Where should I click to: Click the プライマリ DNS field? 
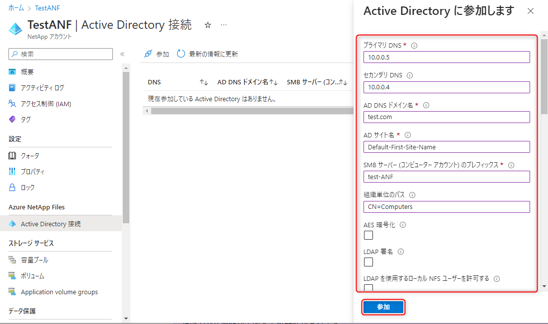pos(447,57)
